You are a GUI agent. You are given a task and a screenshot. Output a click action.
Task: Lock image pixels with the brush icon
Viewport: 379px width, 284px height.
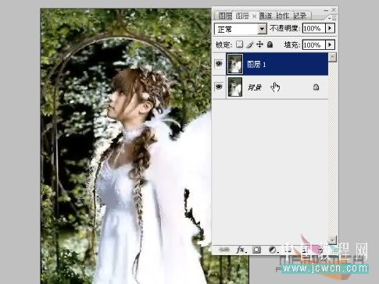pyautogui.click(x=249, y=44)
